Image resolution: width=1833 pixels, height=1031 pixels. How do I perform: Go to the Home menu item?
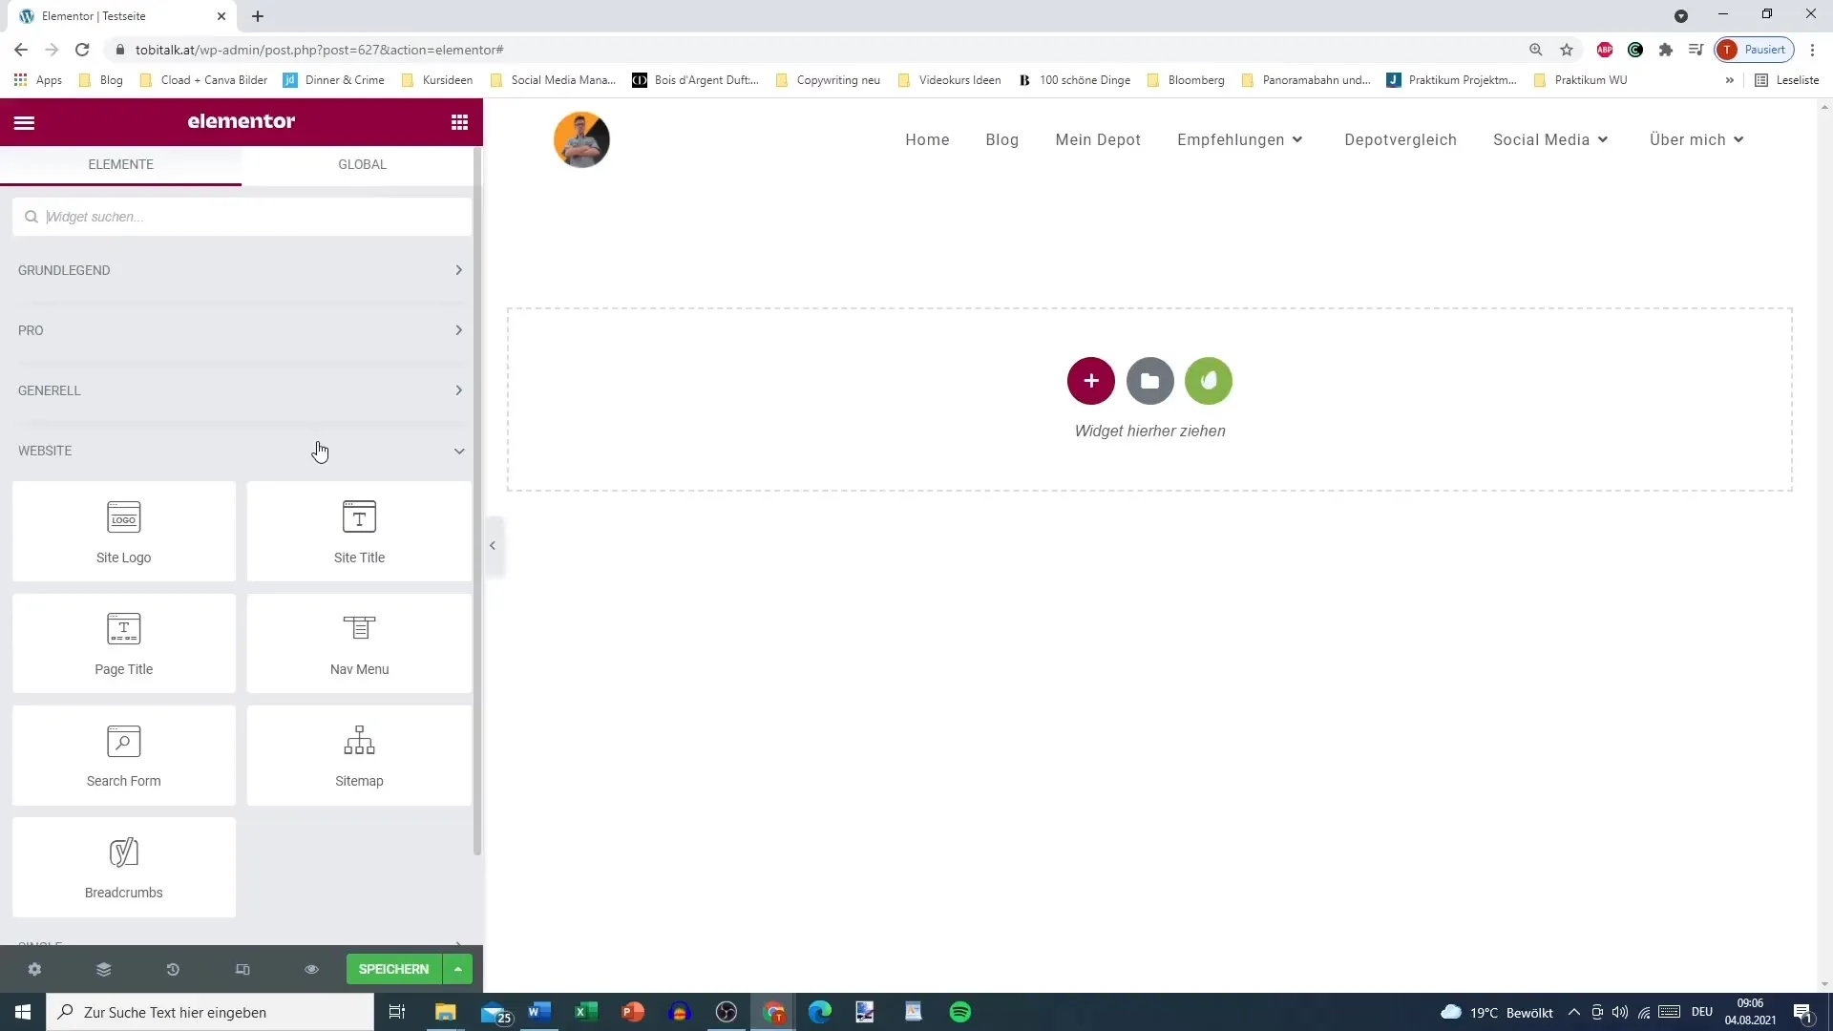(927, 139)
